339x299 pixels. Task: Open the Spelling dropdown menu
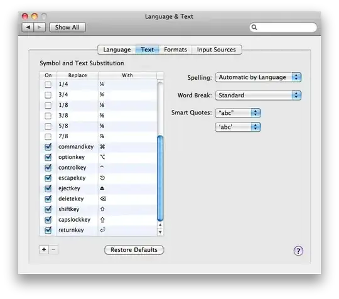pyautogui.click(x=258, y=77)
